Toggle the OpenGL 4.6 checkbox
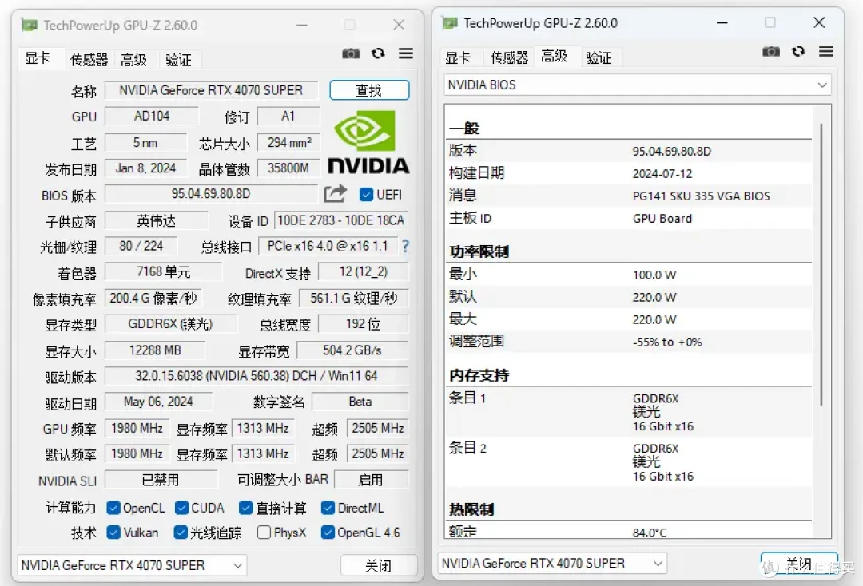Image resolution: width=863 pixels, height=586 pixels. [x=328, y=533]
